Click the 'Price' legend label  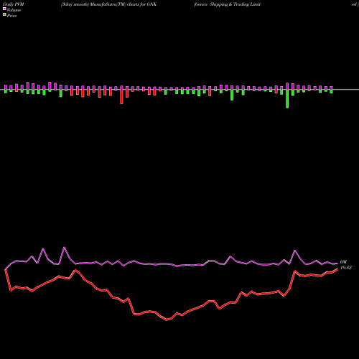[x=11, y=16]
